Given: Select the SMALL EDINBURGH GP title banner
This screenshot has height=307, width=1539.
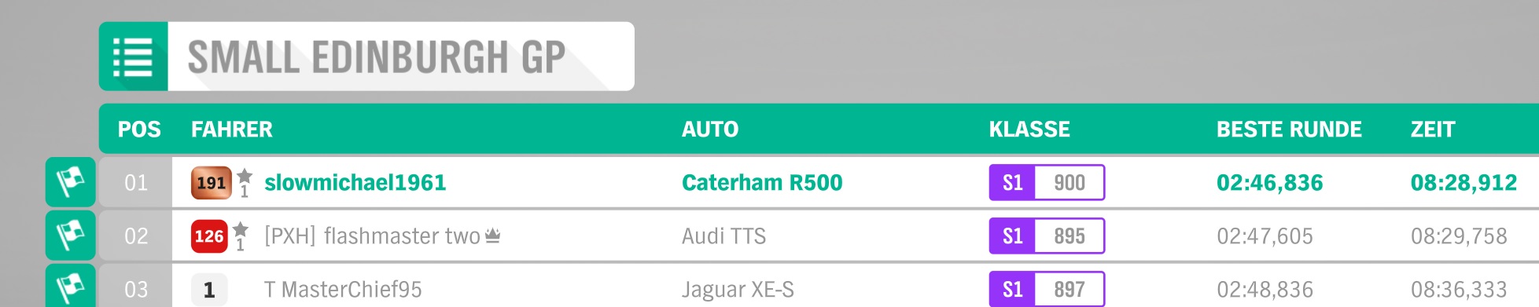Looking at the screenshot, I should coord(366,57).
